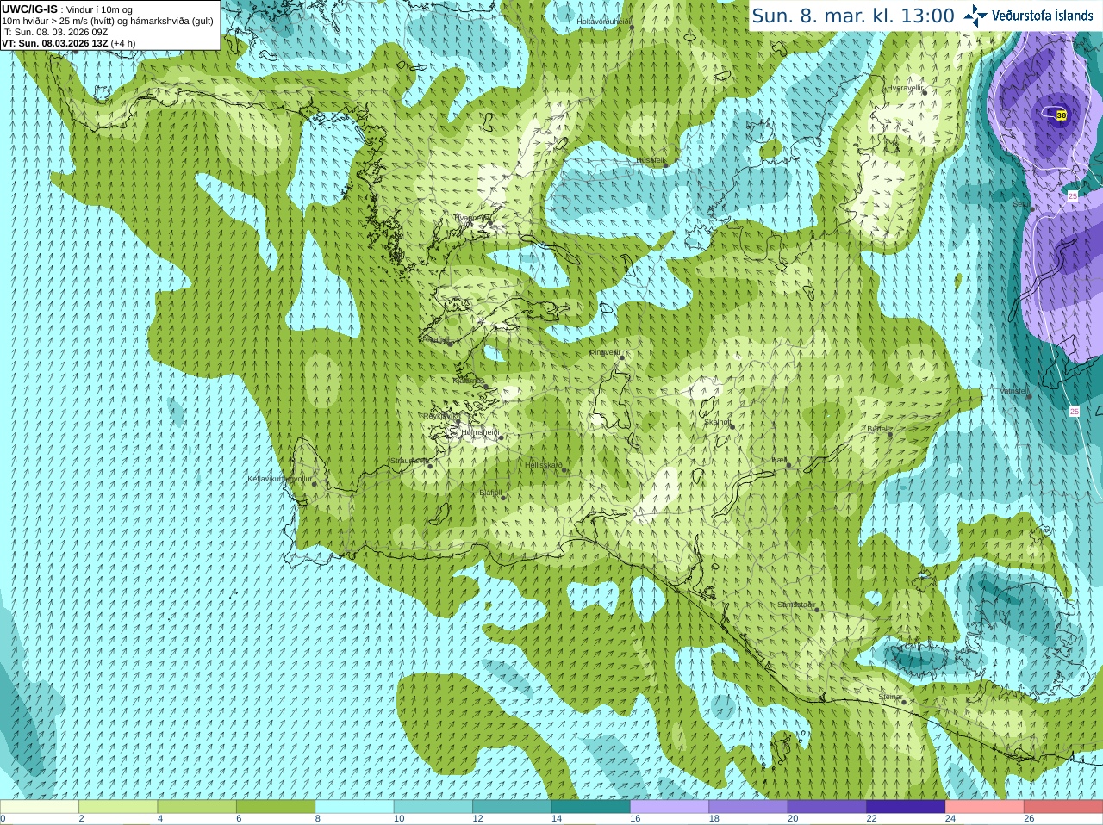Image resolution: width=1103 pixels, height=825 pixels.
Task: Select the Akrafjall station label
Action: 436,339
